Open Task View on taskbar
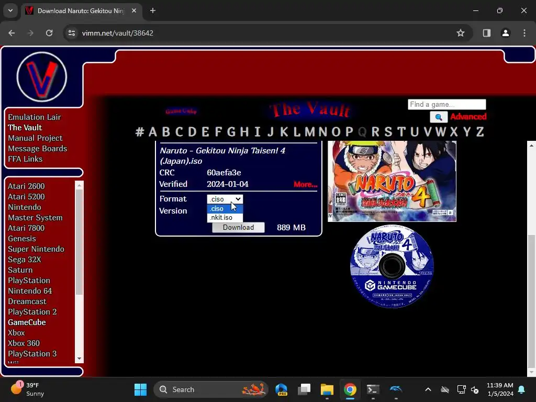This screenshot has width=536, height=402. tap(304, 389)
